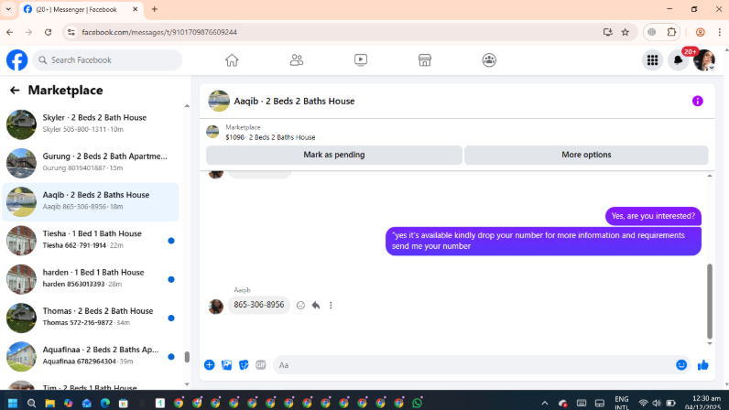Open the Video tab icon

360,60
